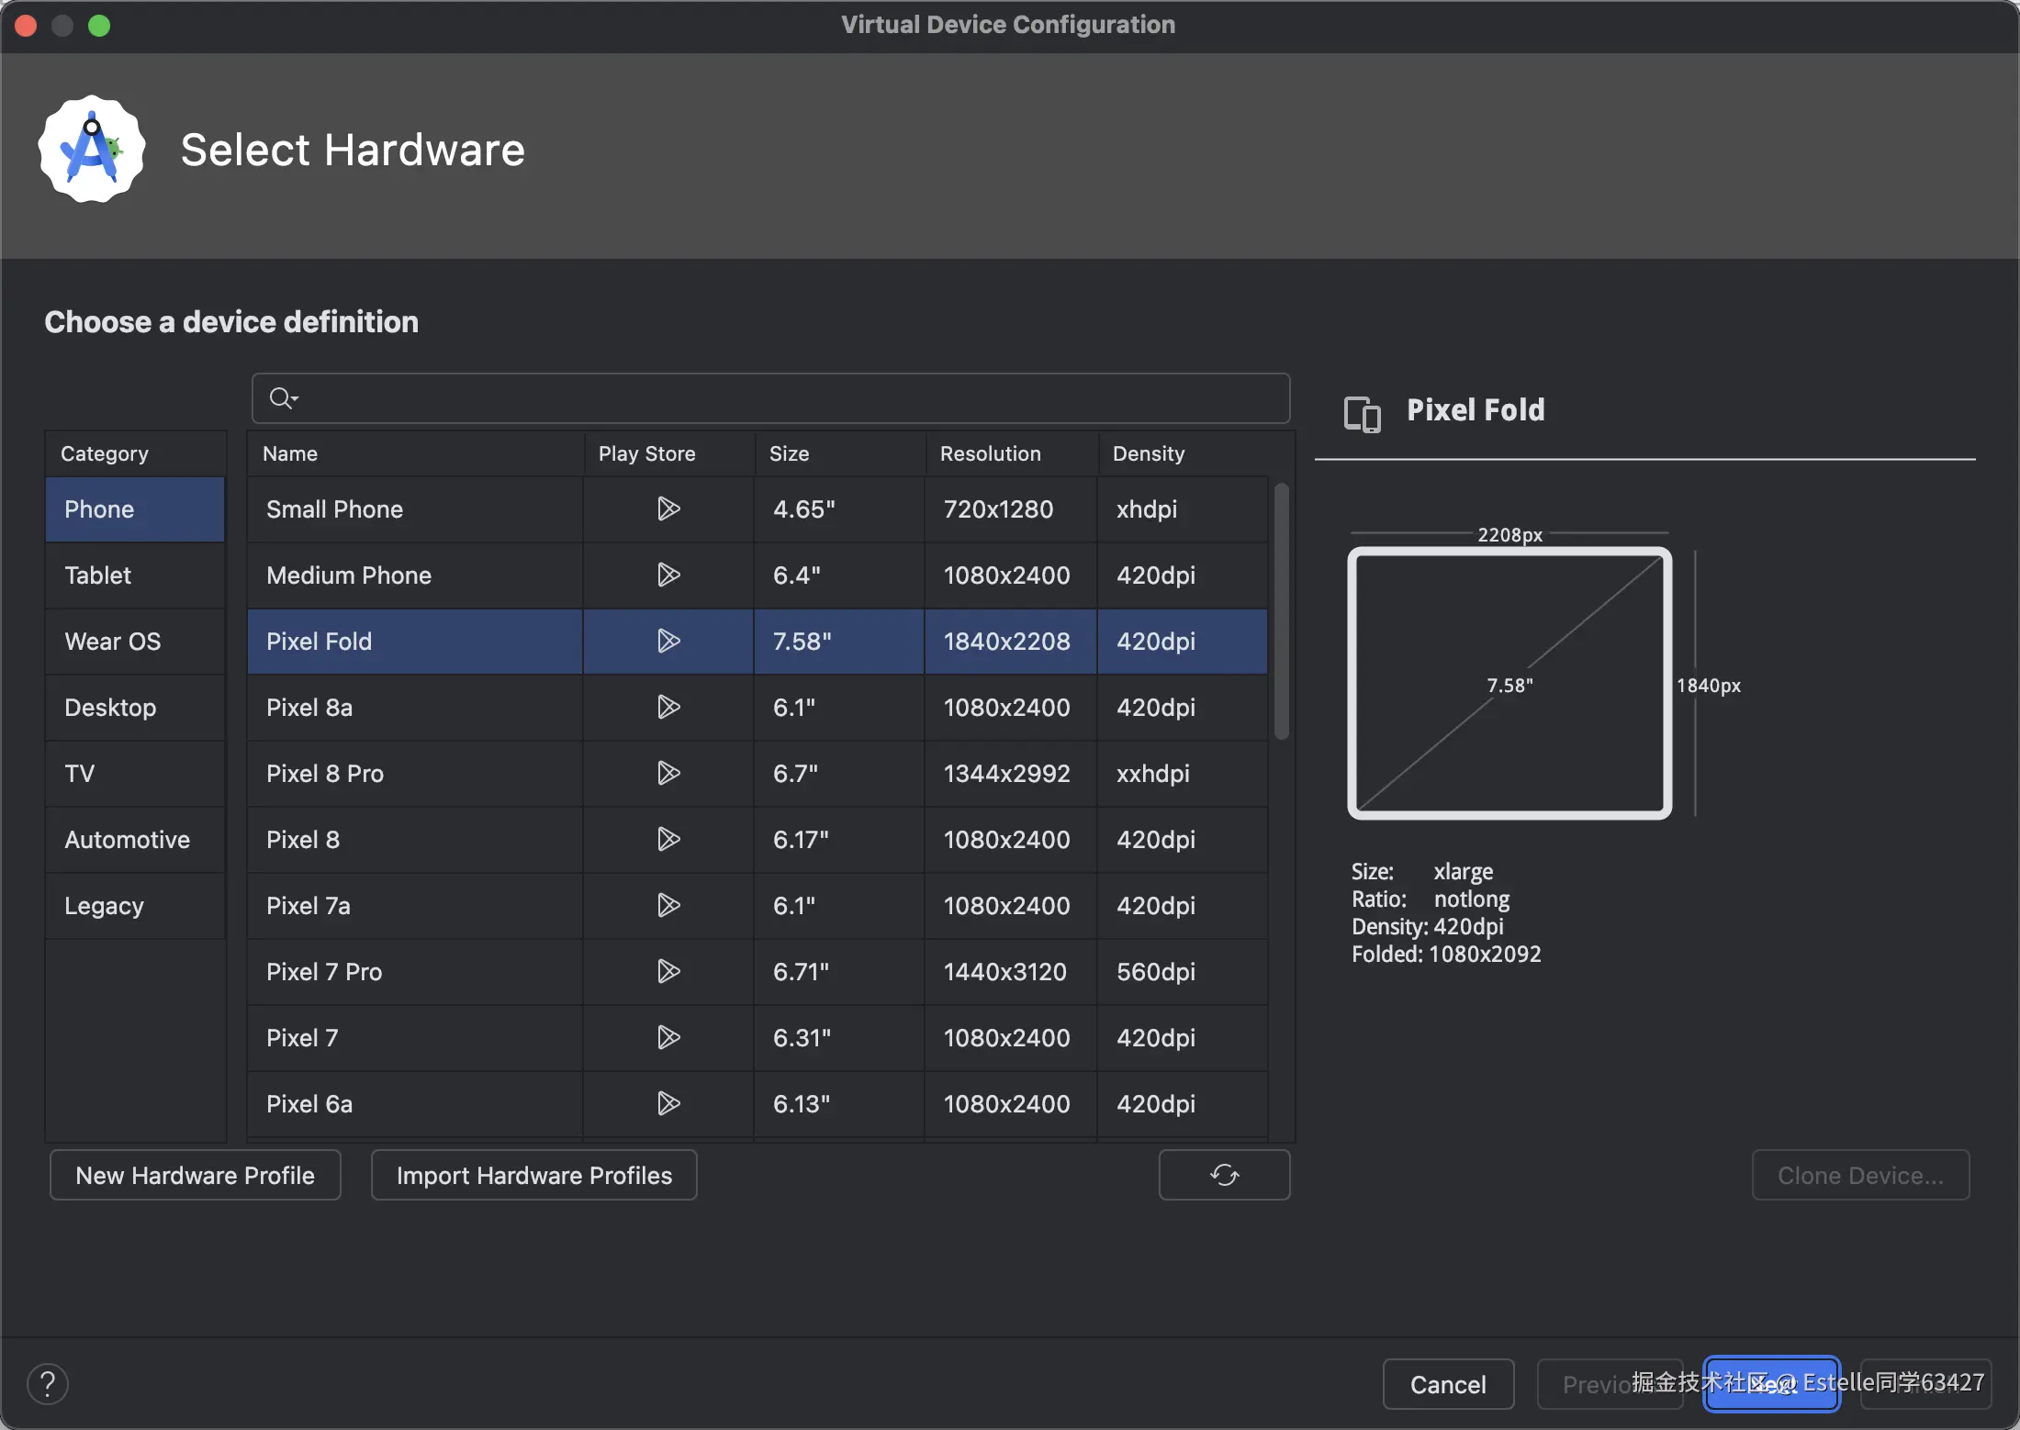Click Play Store icon for Pixel 8 Pro
Image resolution: width=2020 pixels, height=1430 pixels.
tap(668, 773)
